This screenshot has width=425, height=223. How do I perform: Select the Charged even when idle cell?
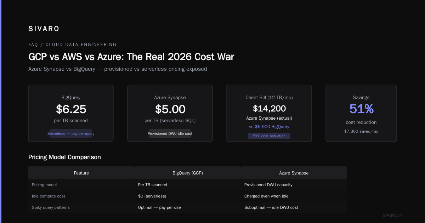coord(266,196)
